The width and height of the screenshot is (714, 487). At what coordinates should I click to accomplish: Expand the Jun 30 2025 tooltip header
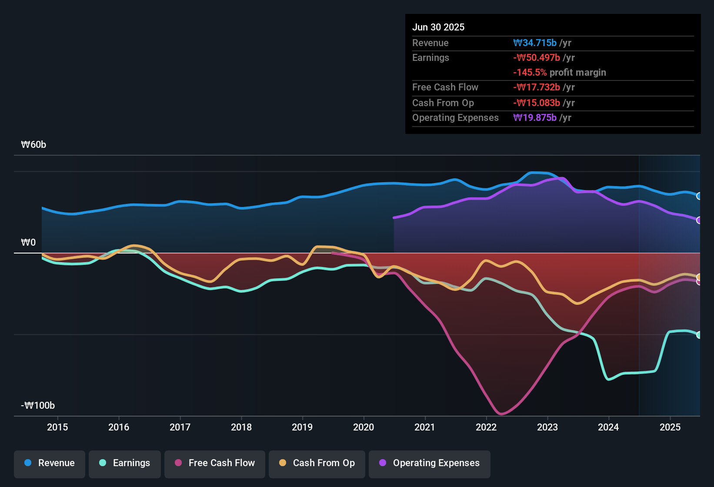point(439,27)
